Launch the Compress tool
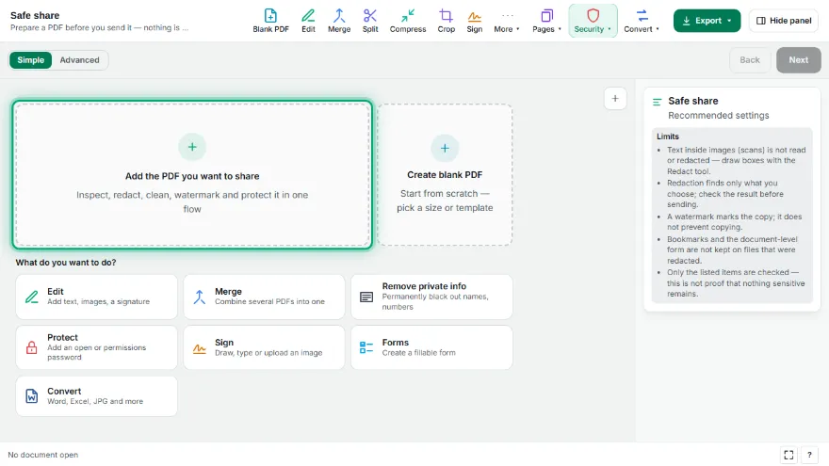Image resolution: width=829 pixels, height=466 pixels. click(x=408, y=21)
